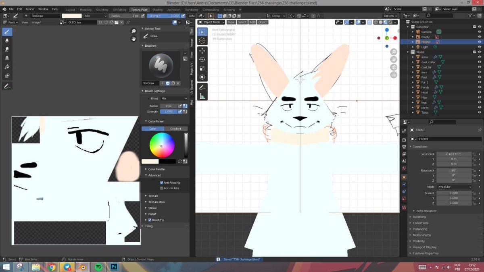Hide the coat_collar mesh in outliner
The image size is (484, 272).
pos(480,62)
